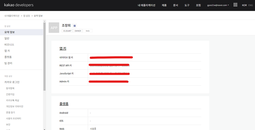Click the app name 조창희
This screenshot has width=255, height=130.
66,25
